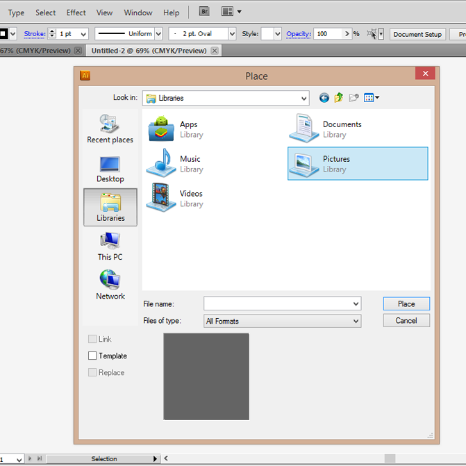Click the Opacity value field
The image size is (466, 466).
(328, 34)
